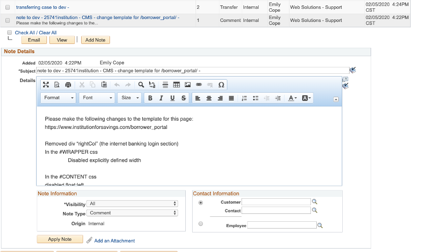Open the text color picker
The width and height of the screenshot is (441, 252).
point(292,98)
